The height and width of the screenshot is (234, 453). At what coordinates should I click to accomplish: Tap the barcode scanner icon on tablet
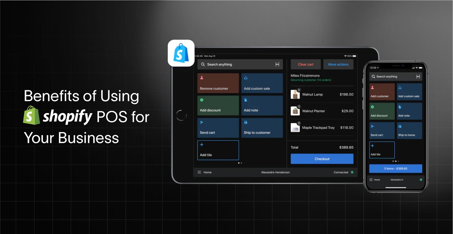277,64
